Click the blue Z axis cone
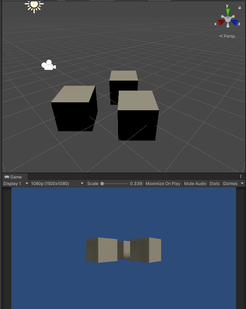This screenshot has width=246, height=309. point(235,23)
